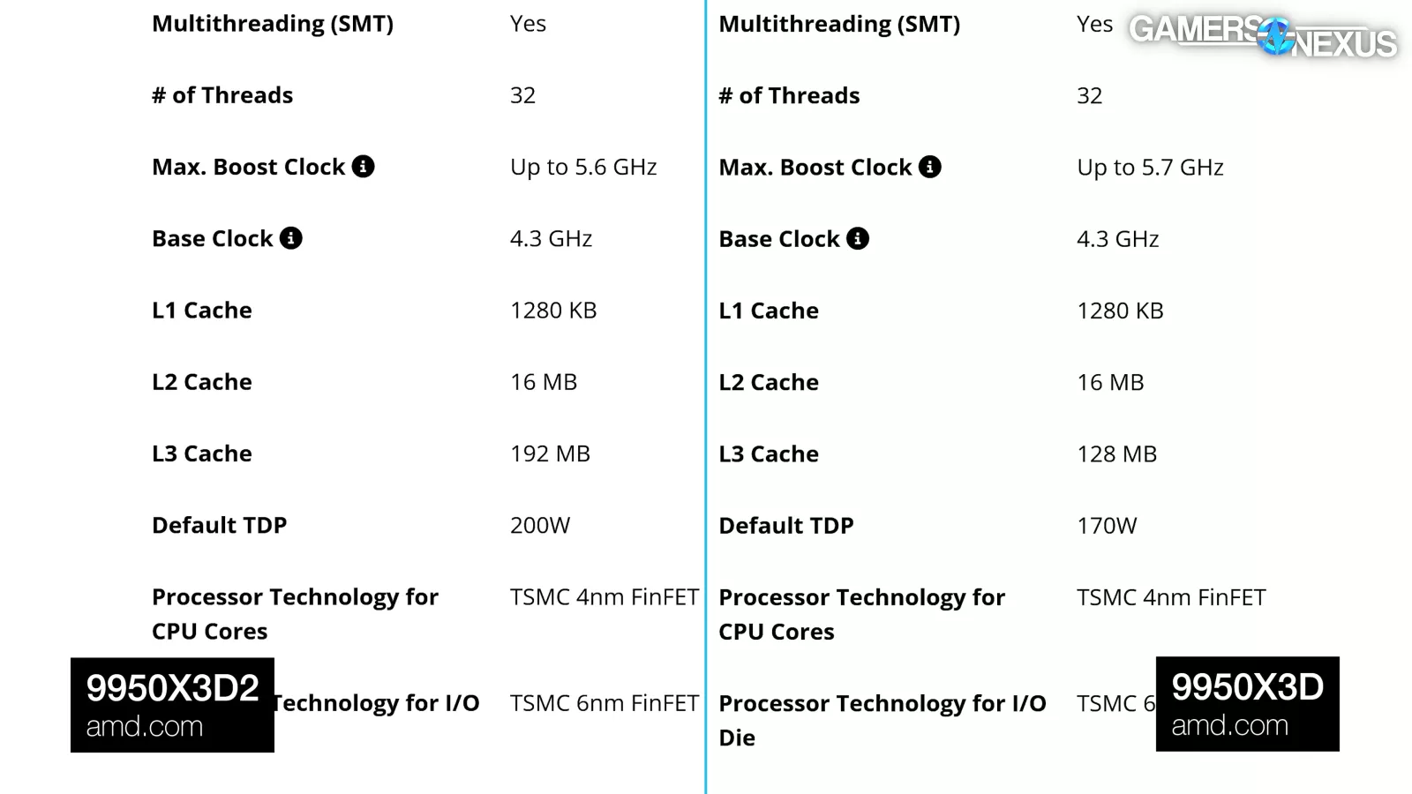Click the left "TSMC 4nm FinFET" value
The width and height of the screenshot is (1412, 794).
(604, 597)
